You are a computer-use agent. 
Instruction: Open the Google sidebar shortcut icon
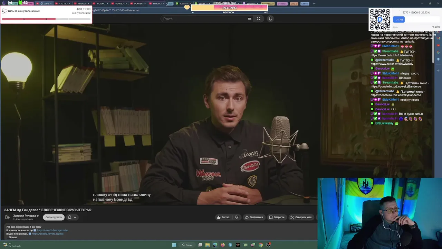pyautogui.click(x=438, y=52)
